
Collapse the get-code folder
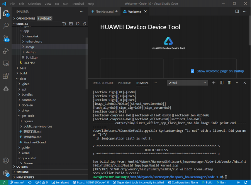[x=19, y=116]
